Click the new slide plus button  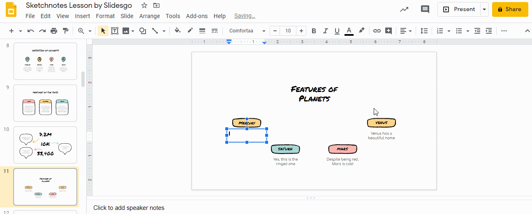coord(11,31)
